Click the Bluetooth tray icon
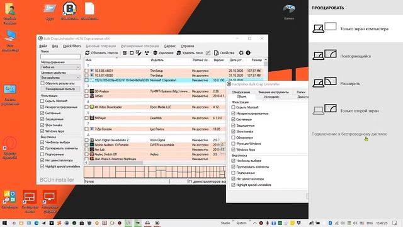Screen dimensions: 403x227 (x=330, y=223)
